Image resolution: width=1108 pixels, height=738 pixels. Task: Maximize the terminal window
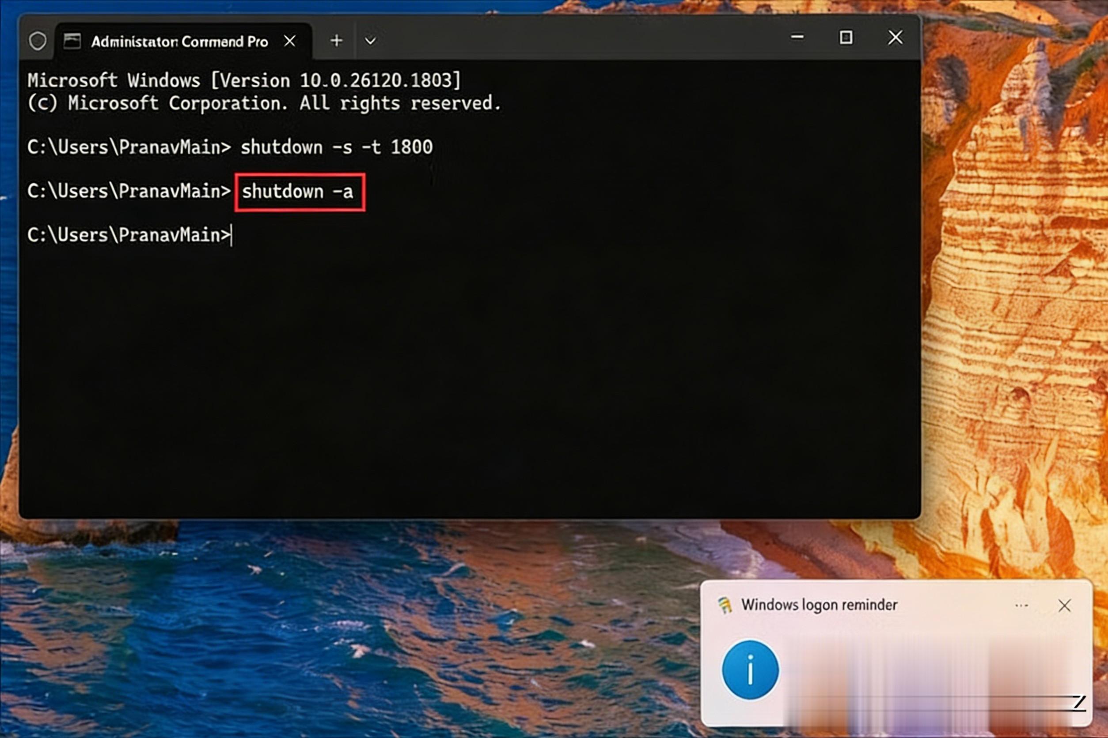[846, 37]
